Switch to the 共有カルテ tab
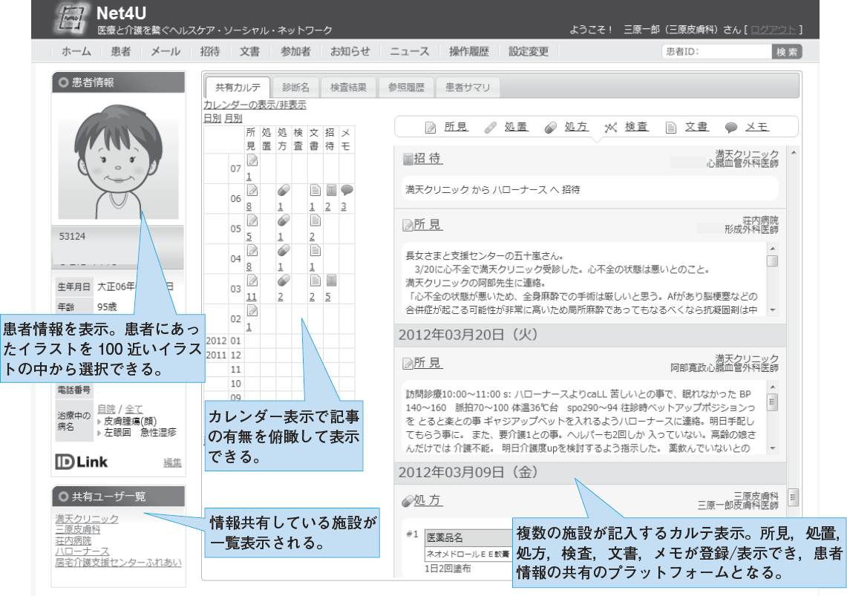This screenshot has width=847, height=596. click(x=238, y=87)
